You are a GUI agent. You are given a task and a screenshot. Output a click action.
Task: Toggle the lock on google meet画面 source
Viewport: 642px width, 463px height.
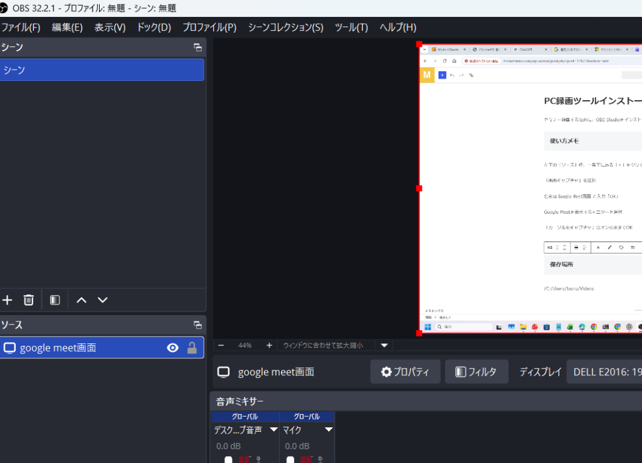pyautogui.click(x=192, y=348)
